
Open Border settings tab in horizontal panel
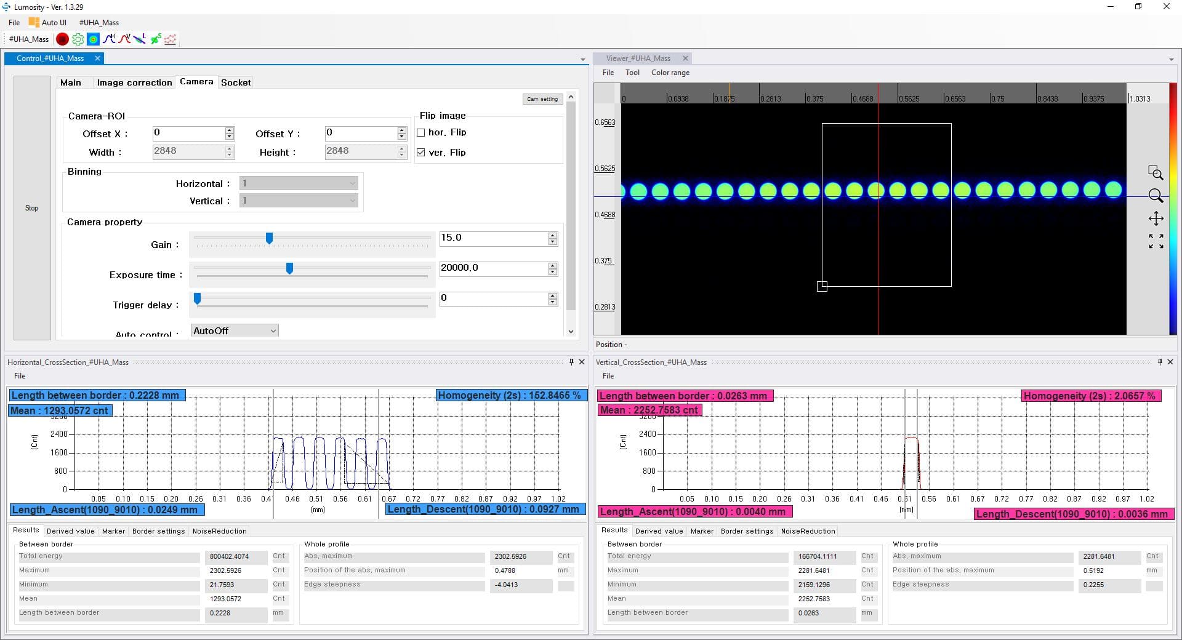click(158, 531)
